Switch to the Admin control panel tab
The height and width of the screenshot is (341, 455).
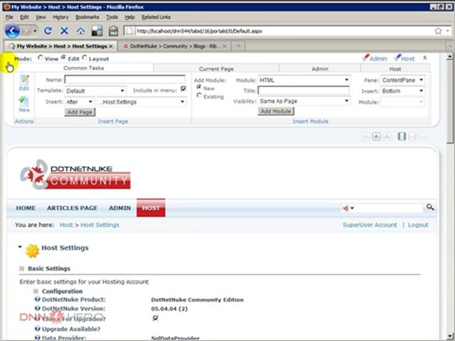coord(320,69)
